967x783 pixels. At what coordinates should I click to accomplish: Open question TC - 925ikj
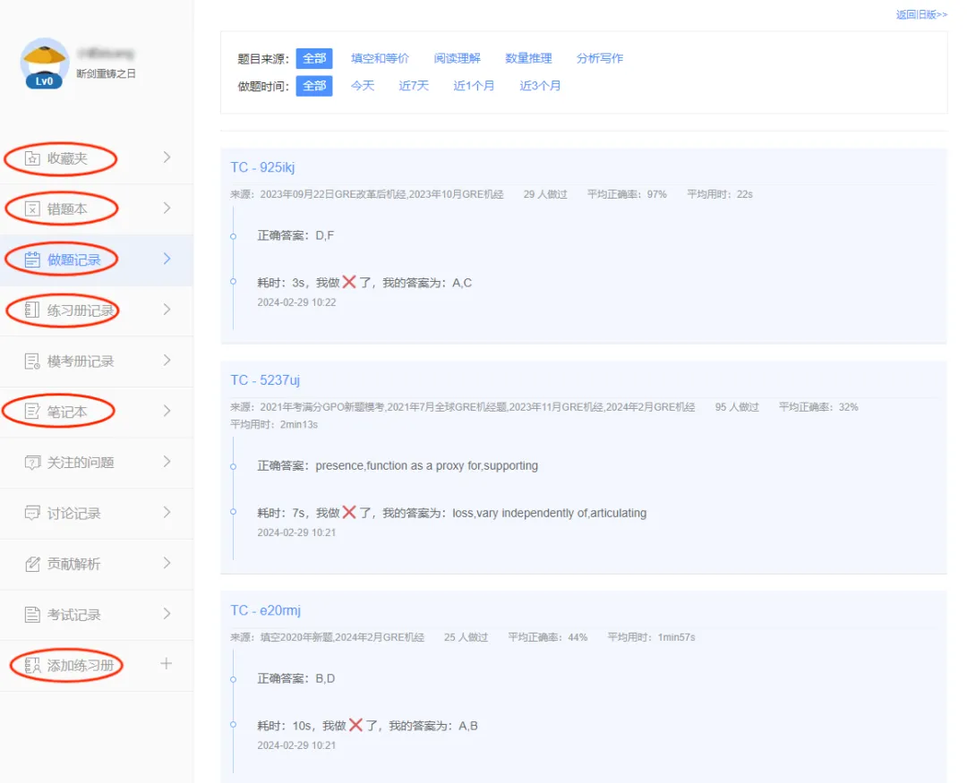tap(262, 167)
